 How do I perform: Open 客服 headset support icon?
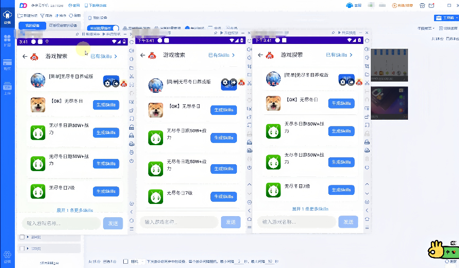pos(349,5)
